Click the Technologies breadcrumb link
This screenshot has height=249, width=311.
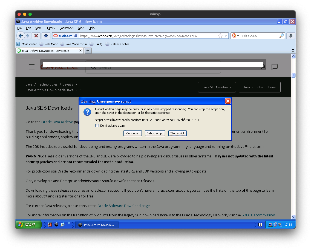pos(48,84)
